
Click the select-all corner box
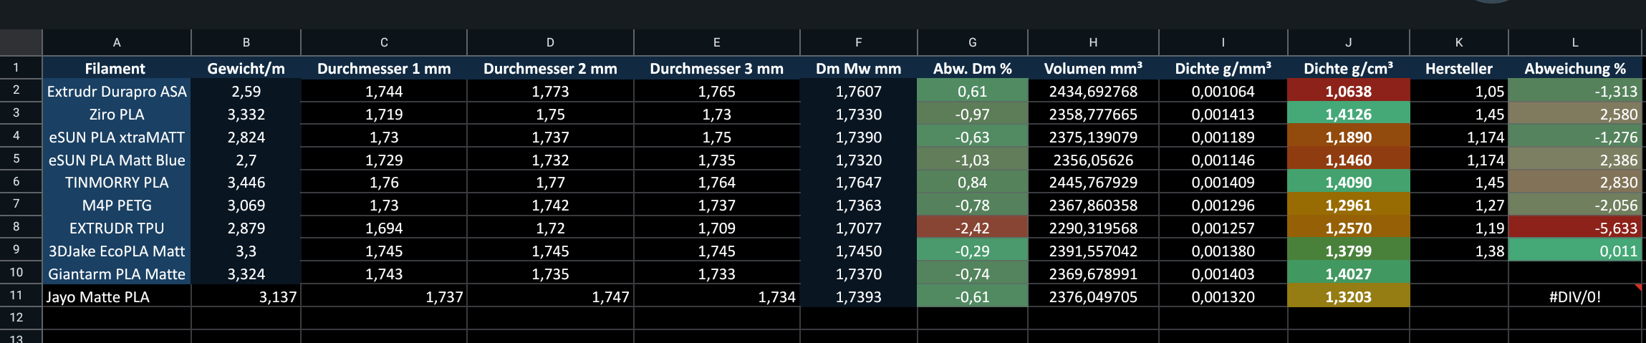21,42
